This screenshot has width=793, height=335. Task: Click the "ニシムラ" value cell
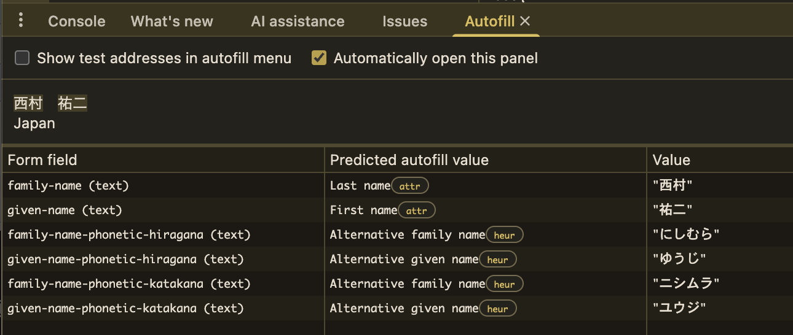pos(686,284)
